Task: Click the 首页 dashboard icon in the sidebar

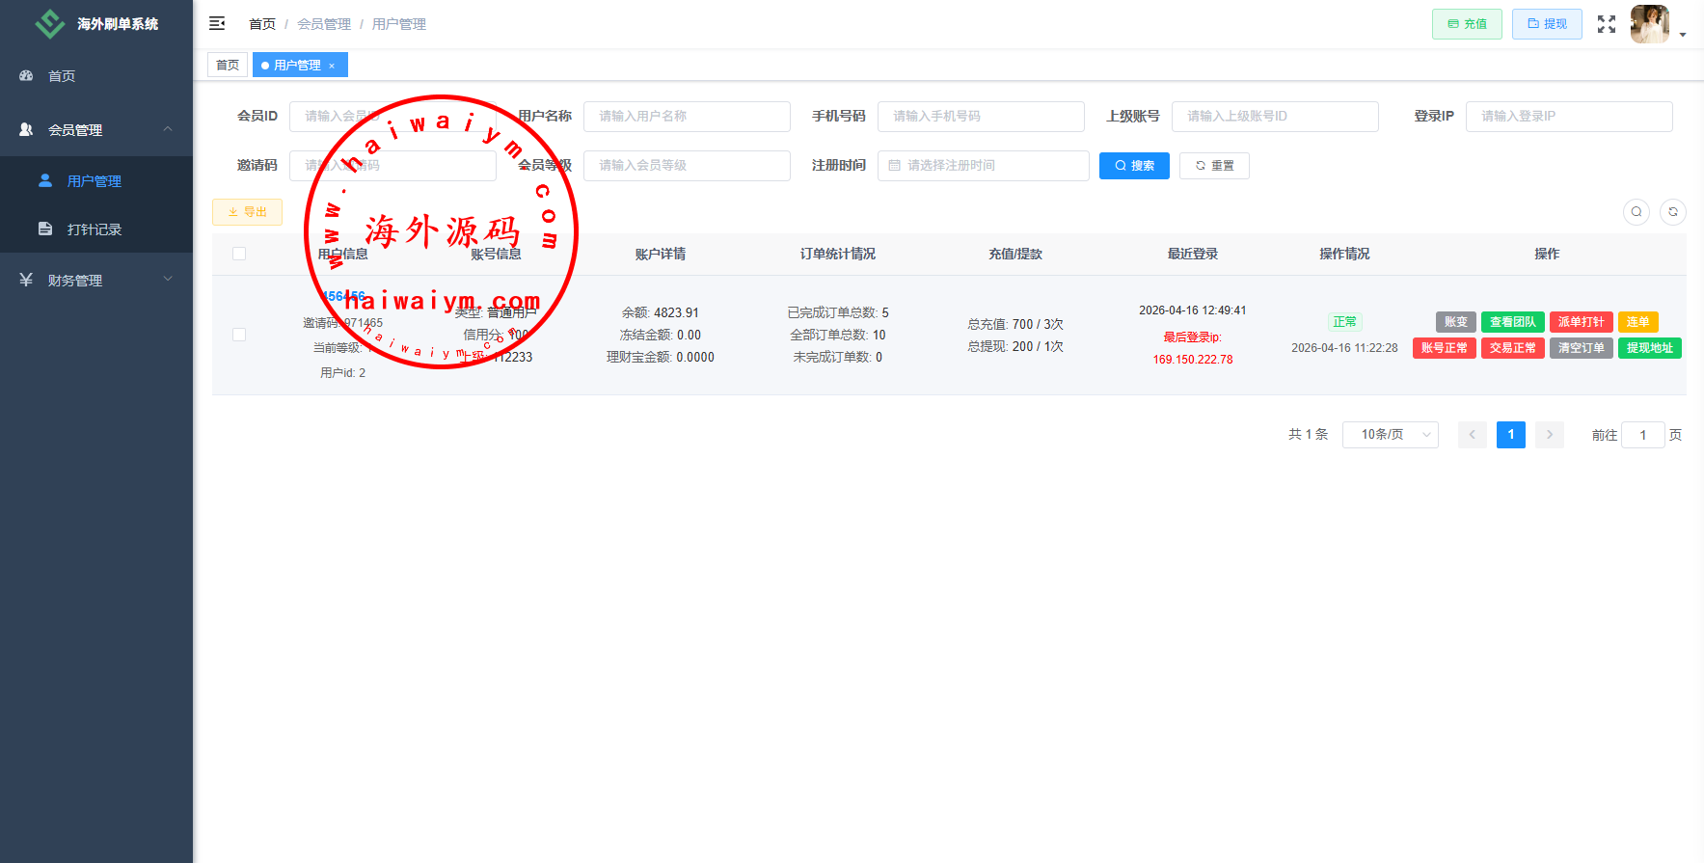Action: 27,76
